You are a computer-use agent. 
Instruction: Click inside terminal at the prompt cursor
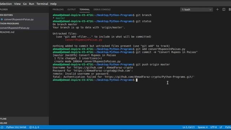point(136,80)
